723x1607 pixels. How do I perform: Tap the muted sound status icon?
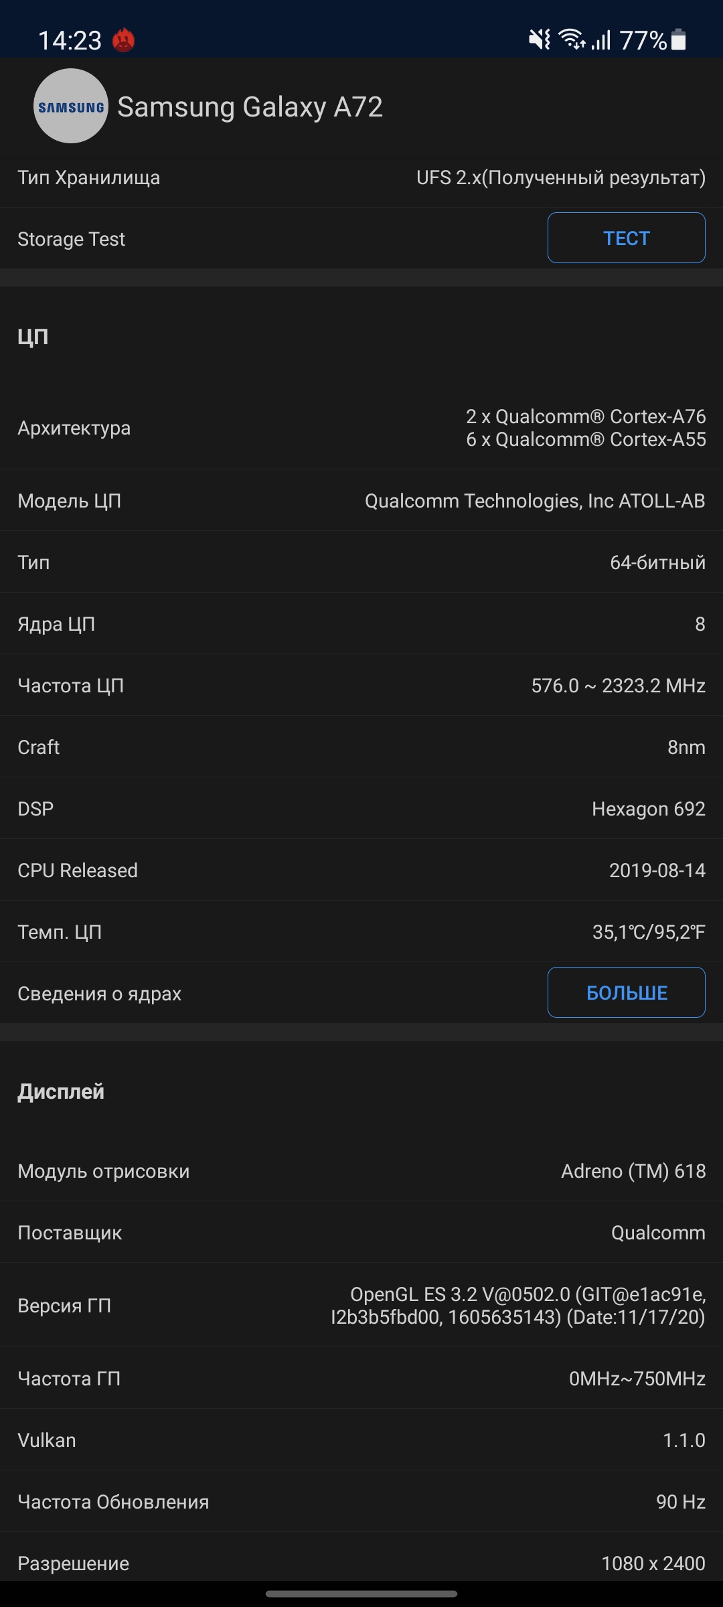[540, 40]
